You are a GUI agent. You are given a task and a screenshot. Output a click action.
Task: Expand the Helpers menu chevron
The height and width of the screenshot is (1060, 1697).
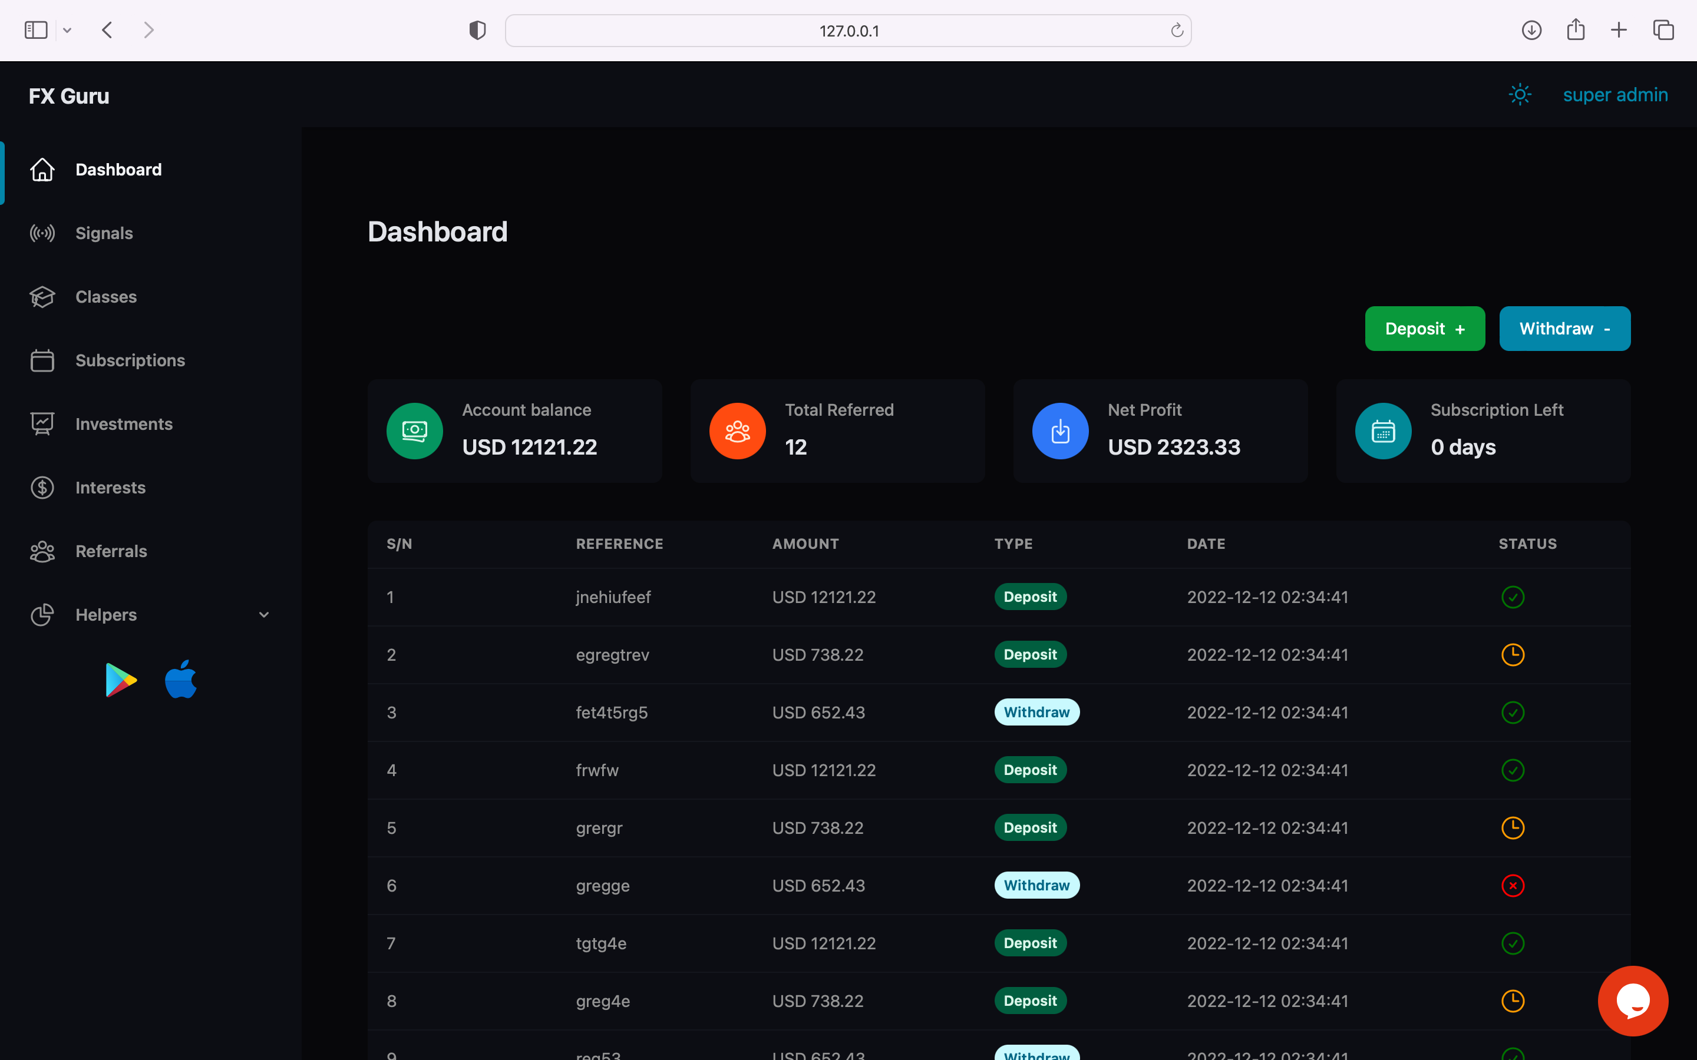pos(263,615)
